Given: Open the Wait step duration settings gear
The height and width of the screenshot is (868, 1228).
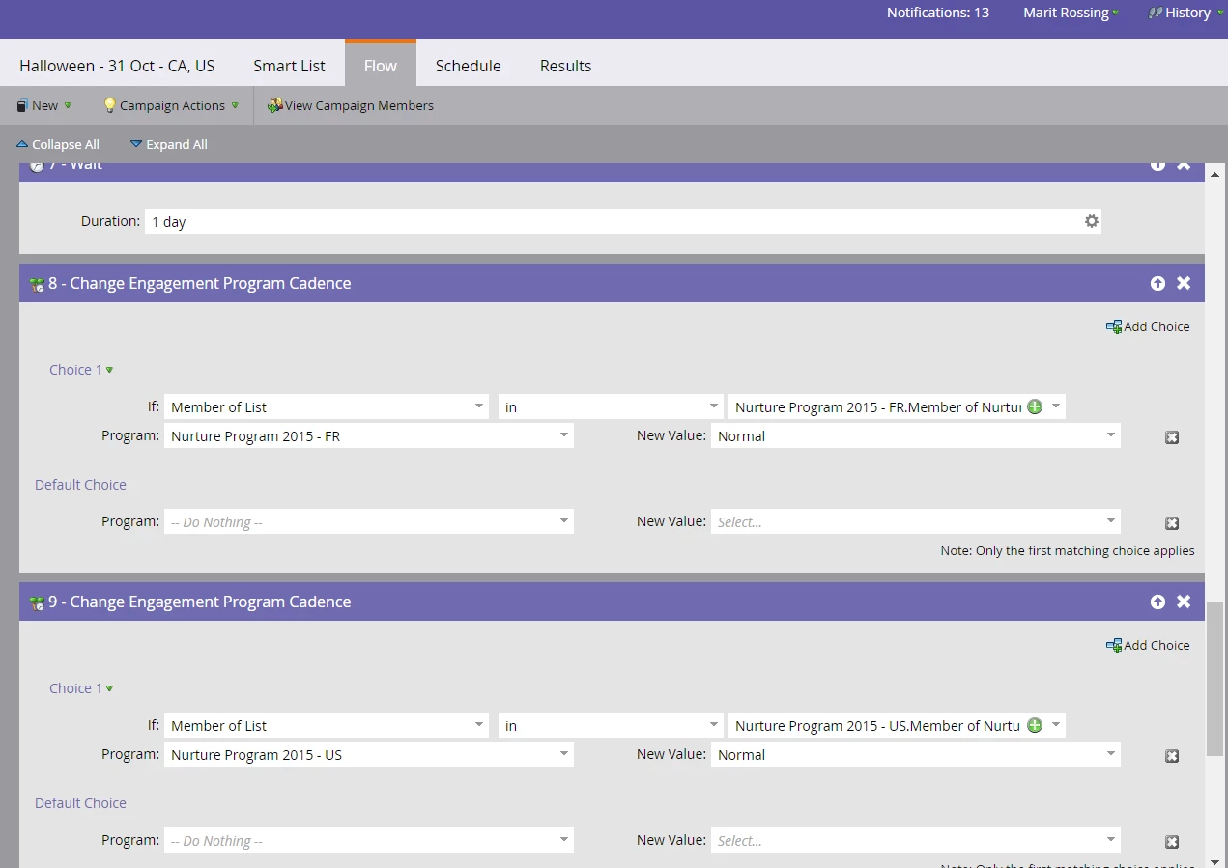Looking at the screenshot, I should [1091, 221].
